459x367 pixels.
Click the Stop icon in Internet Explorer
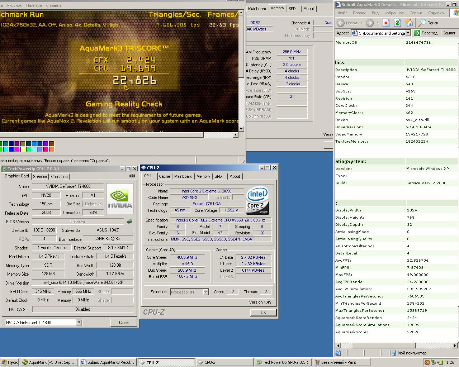[x=386, y=23]
